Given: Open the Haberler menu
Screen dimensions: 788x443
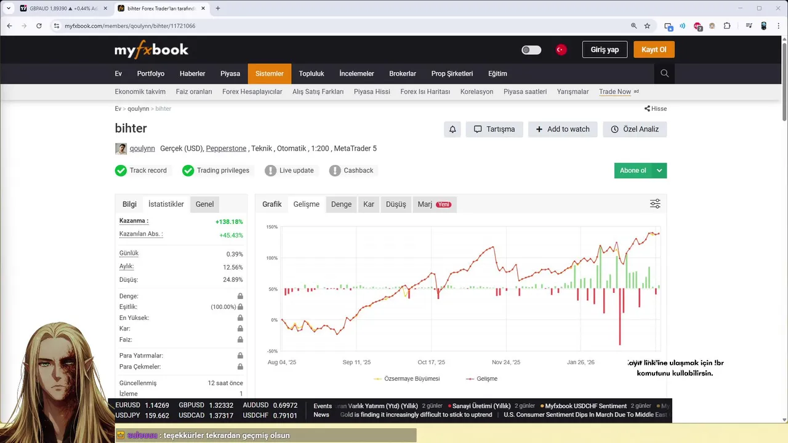Looking at the screenshot, I should (192, 73).
